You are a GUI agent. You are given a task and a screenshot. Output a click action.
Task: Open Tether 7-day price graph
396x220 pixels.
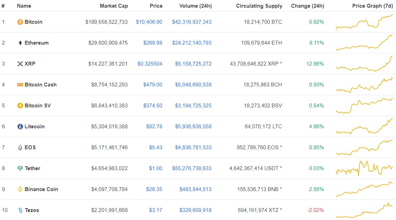(364, 168)
